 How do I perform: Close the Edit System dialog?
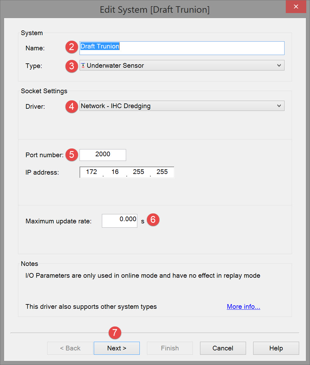pyautogui.click(x=296, y=7)
